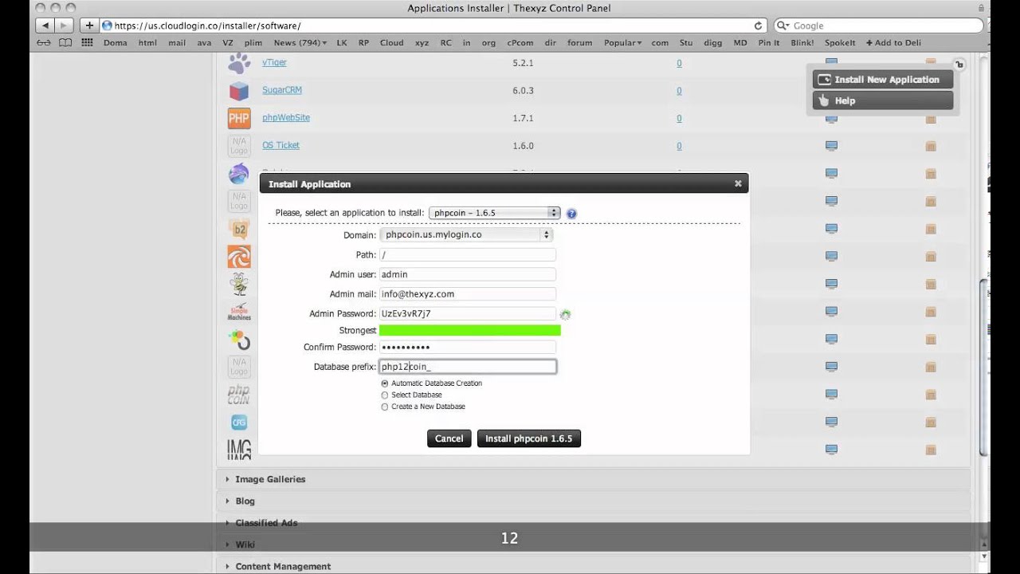Screen dimensions: 1020x574
Task: Click the phpCOIN logo in the list
Action: point(239,395)
